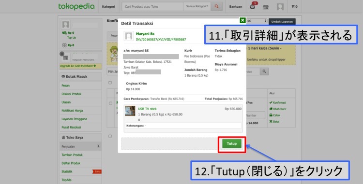363x184 pixels.
Task: Click buyer name Maryani Bs link
Action: click(145, 34)
